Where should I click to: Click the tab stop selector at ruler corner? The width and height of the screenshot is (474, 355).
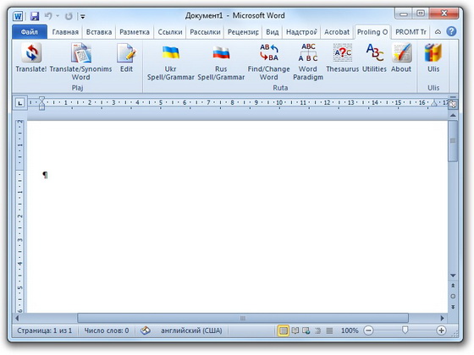[x=20, y=103]
